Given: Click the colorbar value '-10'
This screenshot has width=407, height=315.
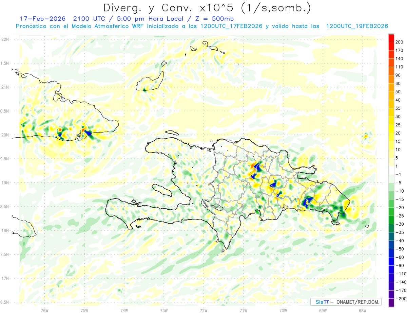Looking at the screenshot, I should tap(400, 191).
